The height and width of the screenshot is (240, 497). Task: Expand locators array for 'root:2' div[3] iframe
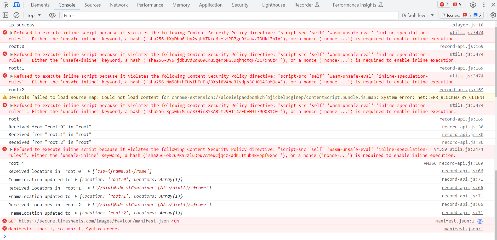[89, 205]
